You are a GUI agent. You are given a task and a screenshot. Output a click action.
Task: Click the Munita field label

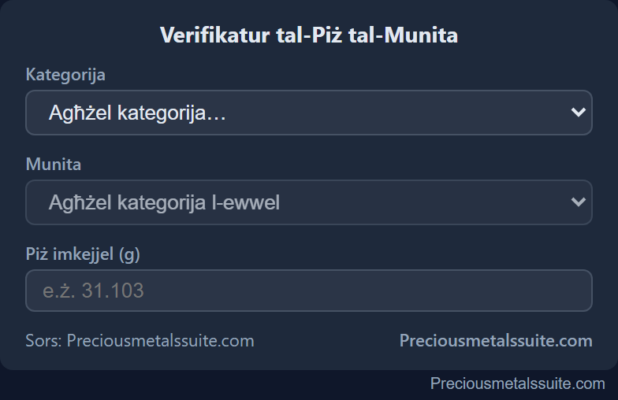click(x=54, y=164)
